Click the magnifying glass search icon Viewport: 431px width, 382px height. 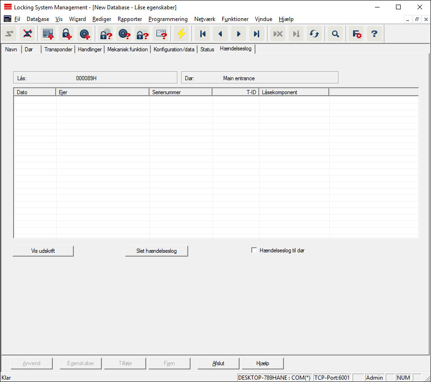click(335, 34)
